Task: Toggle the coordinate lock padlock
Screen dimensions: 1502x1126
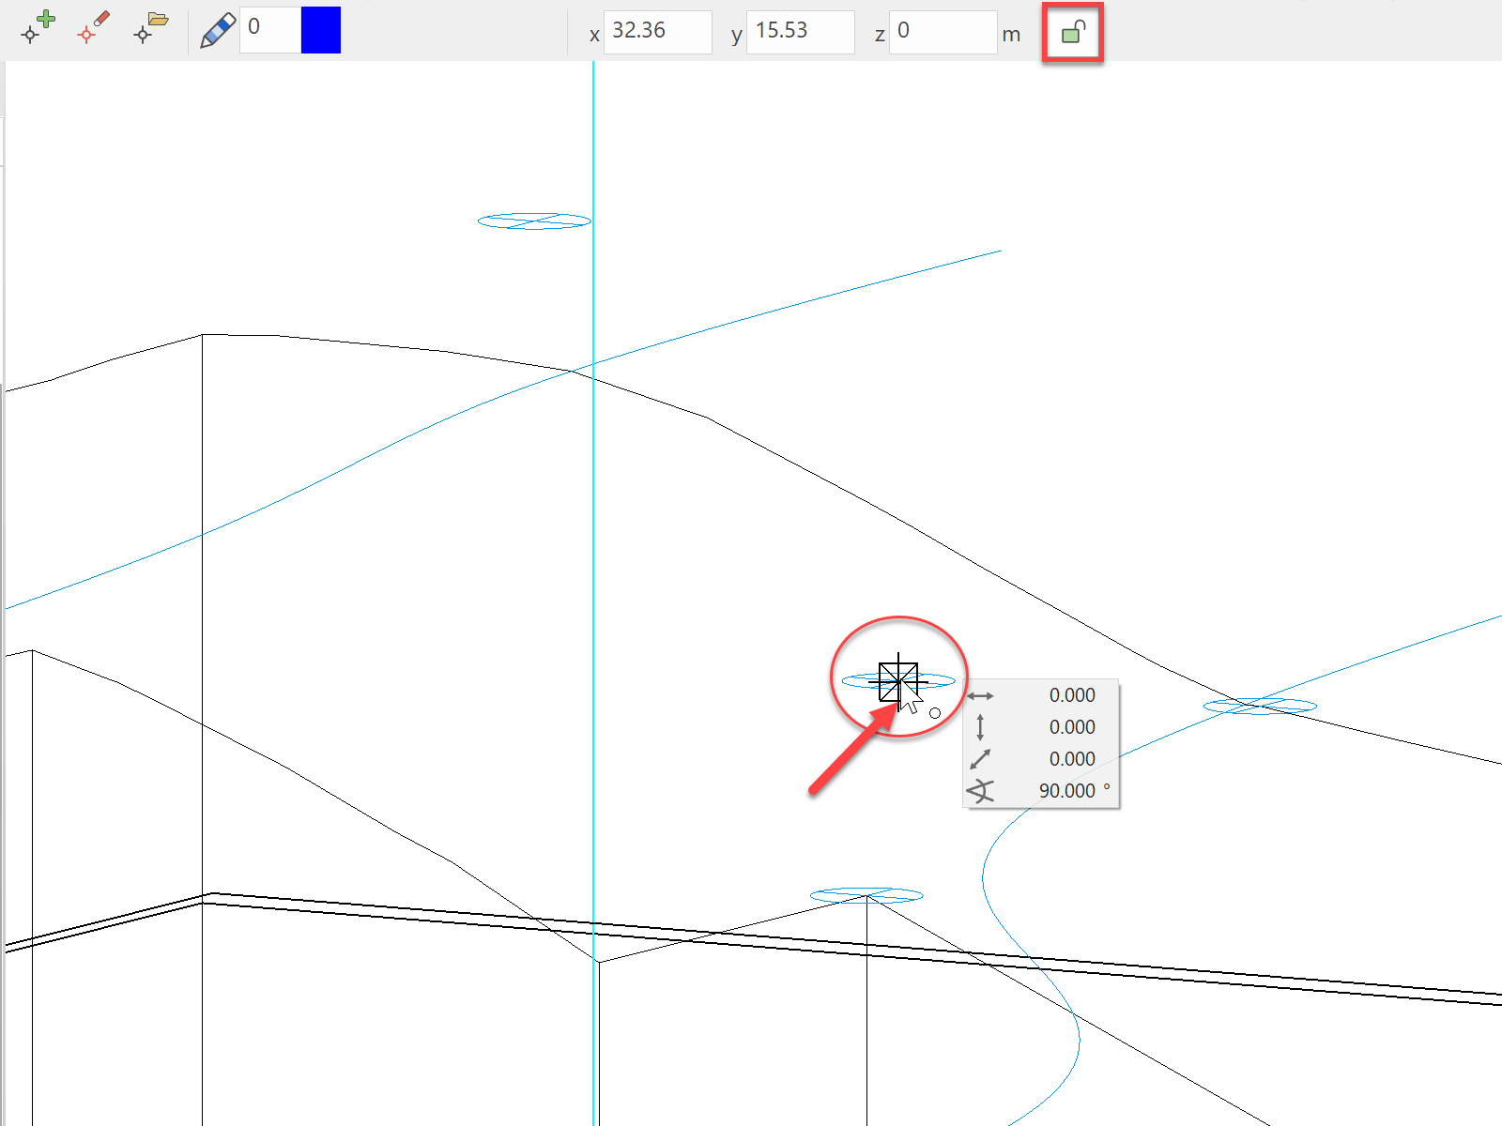Action: pos(1073,33)
